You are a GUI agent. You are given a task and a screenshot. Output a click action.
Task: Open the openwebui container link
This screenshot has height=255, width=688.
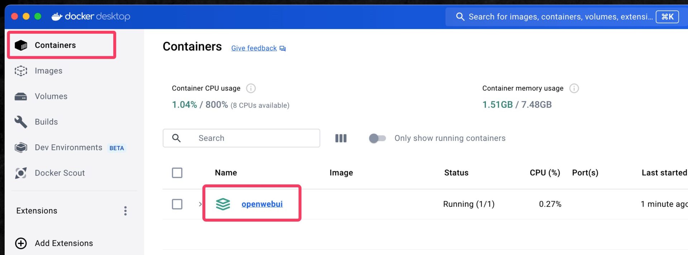click(262, 204)
